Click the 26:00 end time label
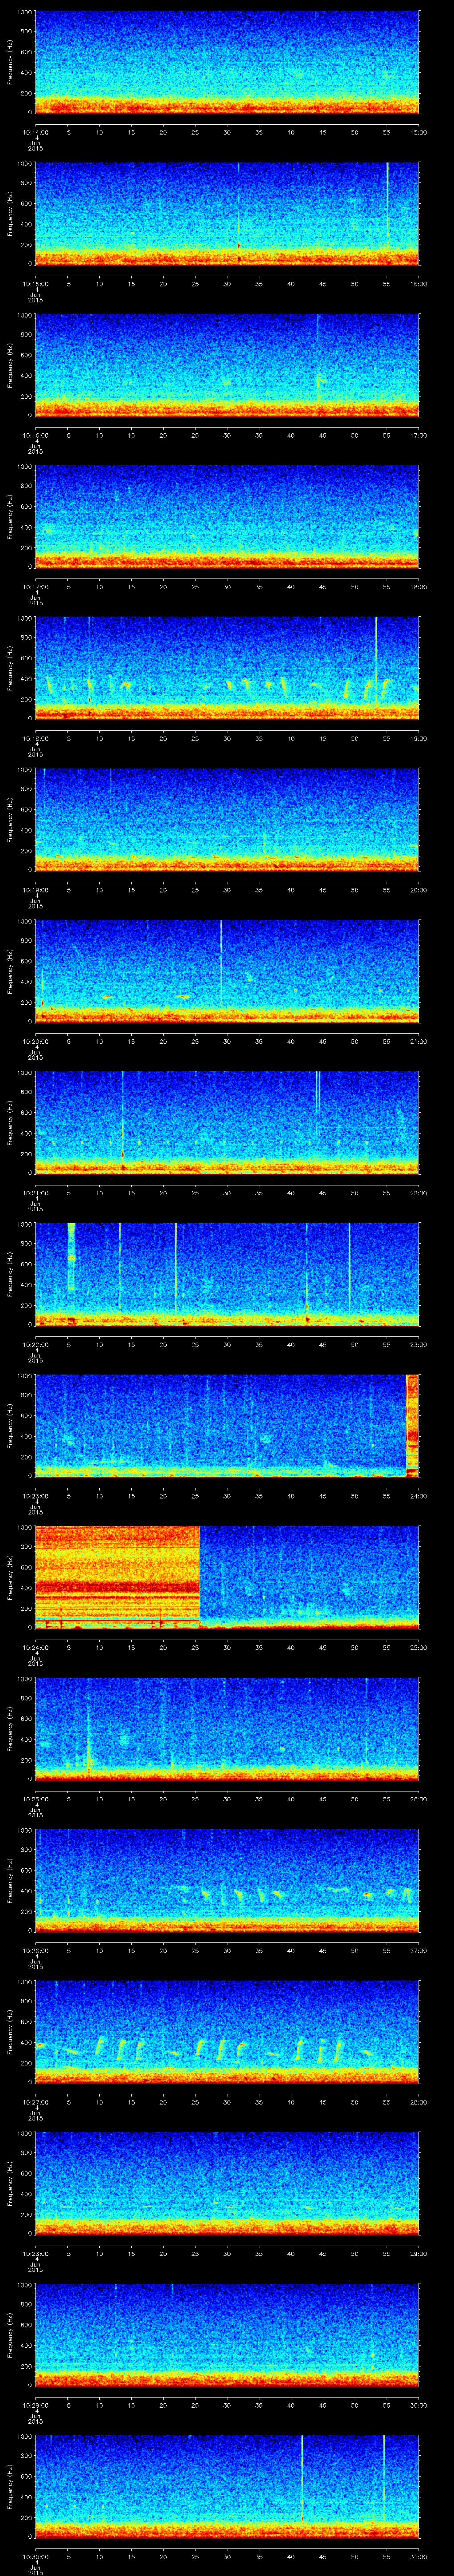The width and height of the screenshot is (454, 2576). [x=418, y=1799]
